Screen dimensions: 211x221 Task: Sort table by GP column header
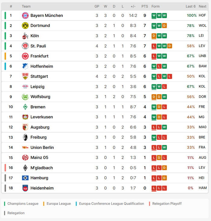(x=97, y=6)
